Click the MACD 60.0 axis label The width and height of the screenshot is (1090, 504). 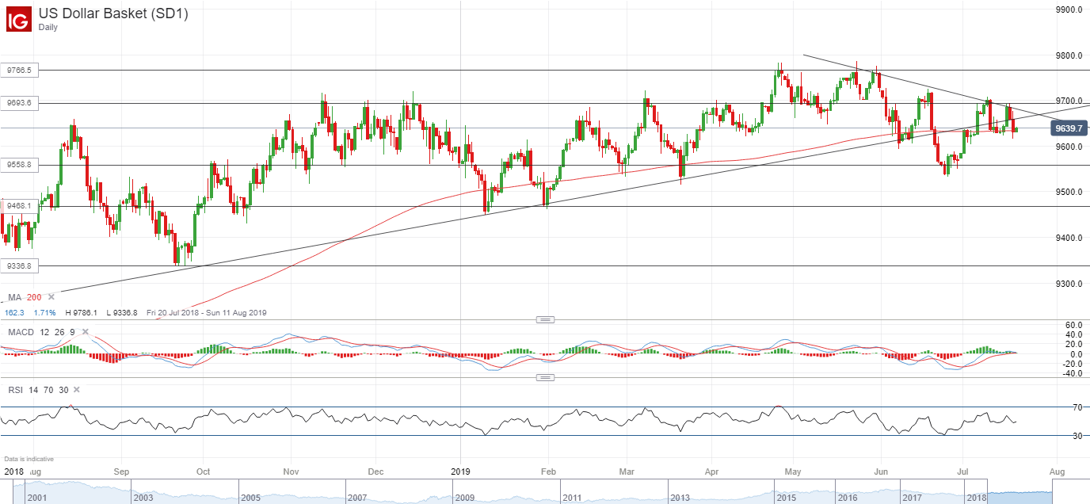coord(1073,325)
